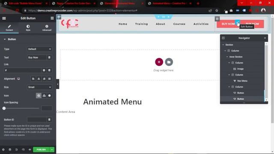
Task: Open the Training menu item
Action: pyautogui.click(x=142, y=24)
